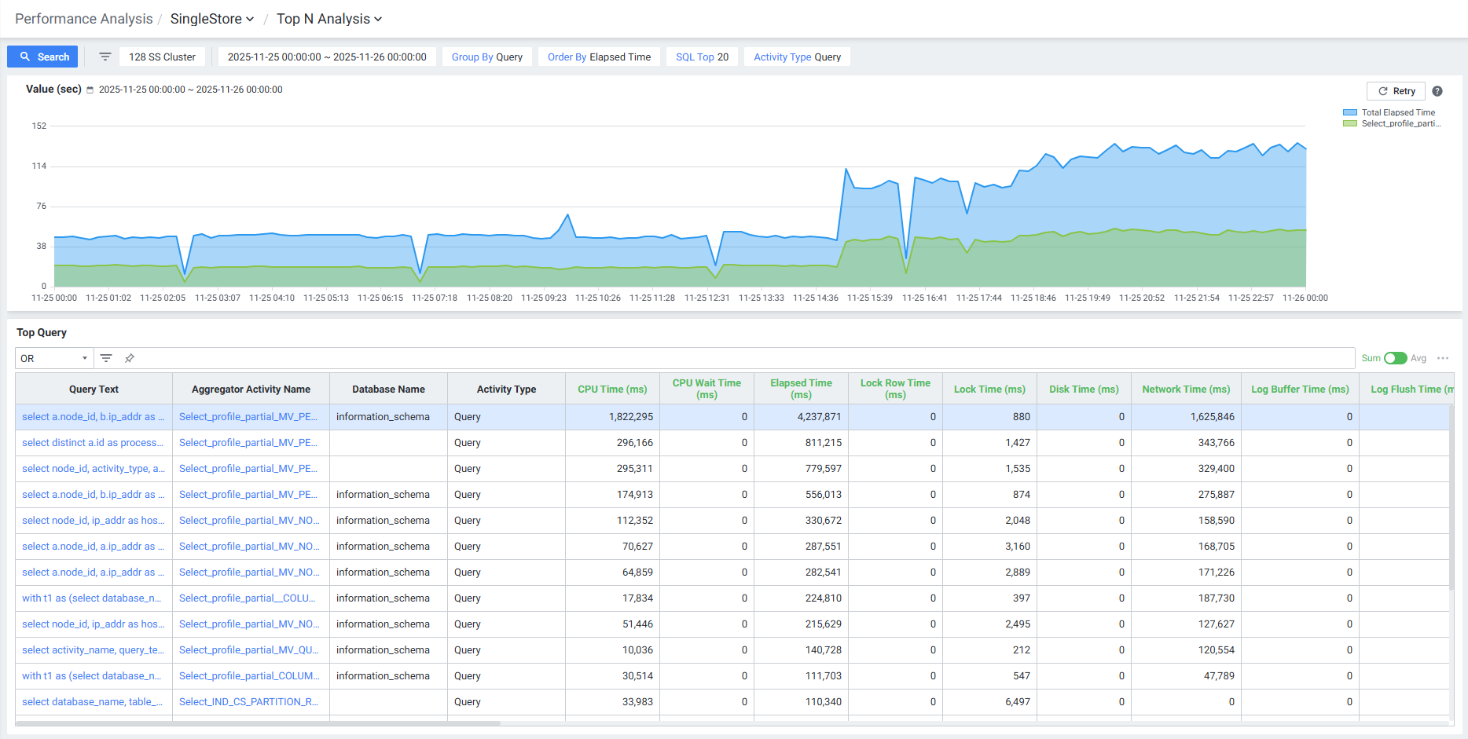
Task: Toggle the Sum/Avg switch
Action: pyautogui.click(x=1395, y=358)
